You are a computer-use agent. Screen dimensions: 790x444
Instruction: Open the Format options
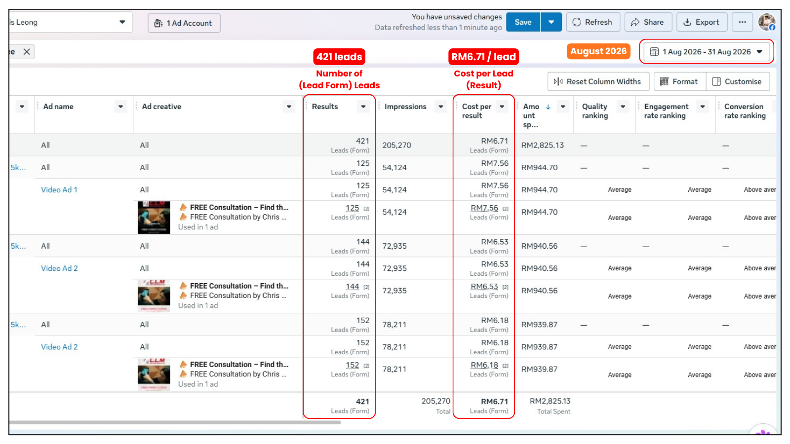(x=680, y=81)
